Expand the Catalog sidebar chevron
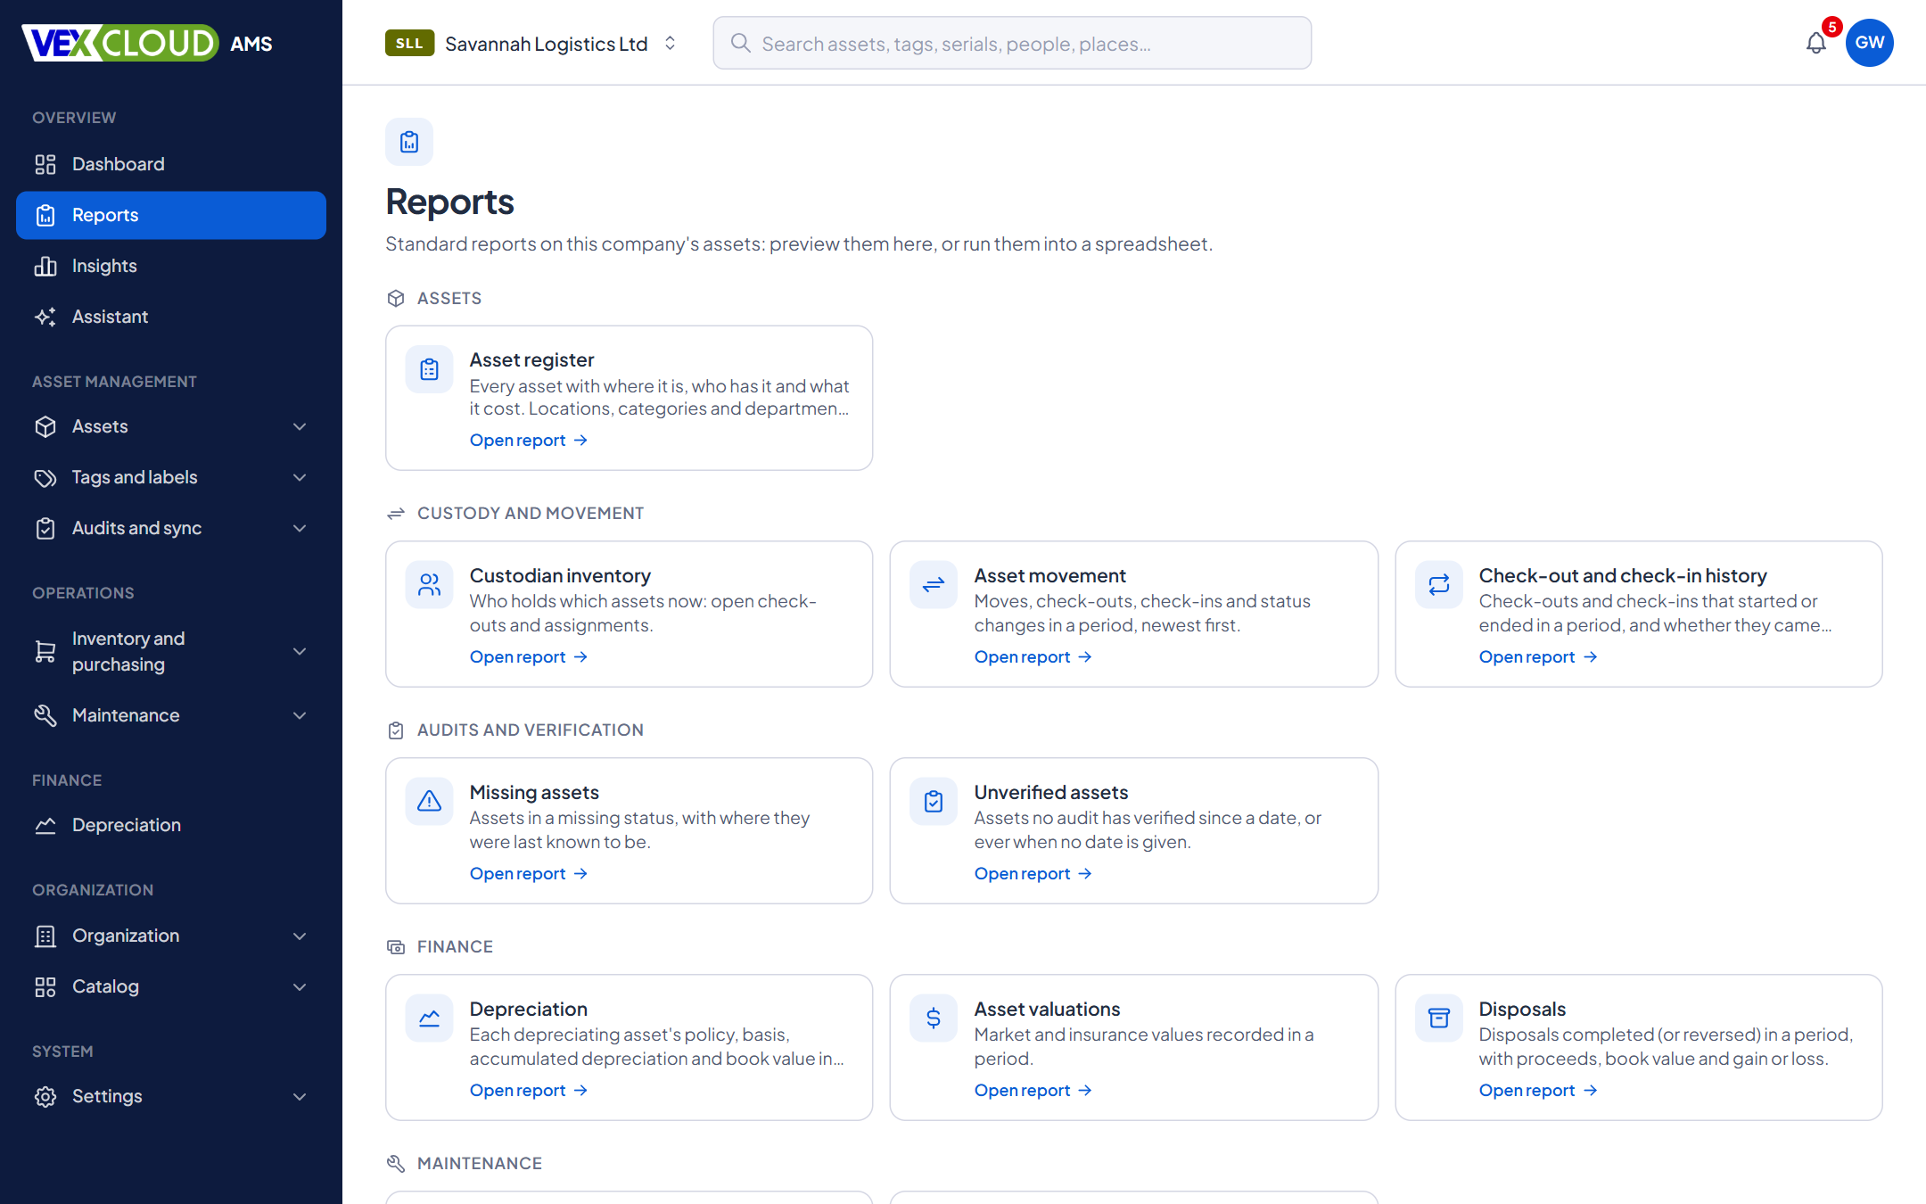 [300, 986]
